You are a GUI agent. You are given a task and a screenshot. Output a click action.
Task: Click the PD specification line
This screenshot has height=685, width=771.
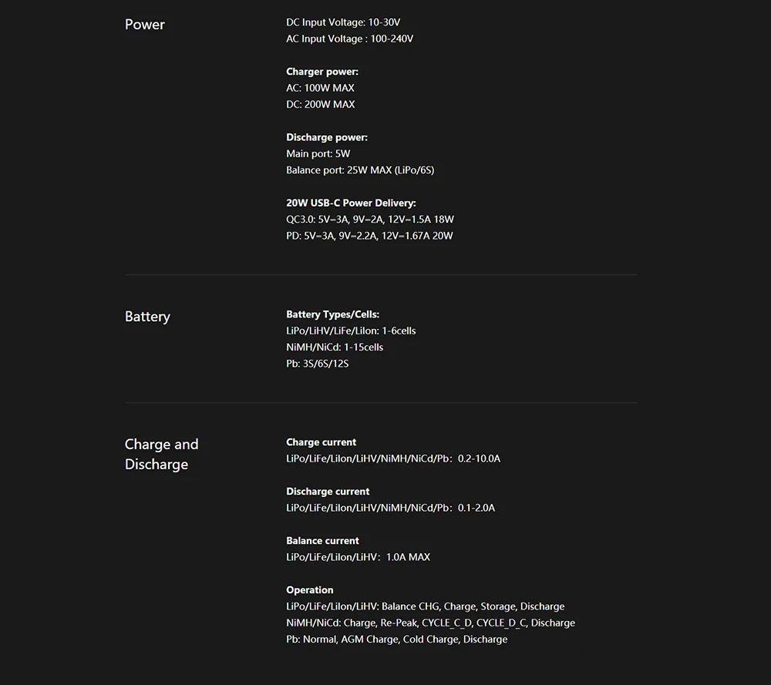pos(369,236)
